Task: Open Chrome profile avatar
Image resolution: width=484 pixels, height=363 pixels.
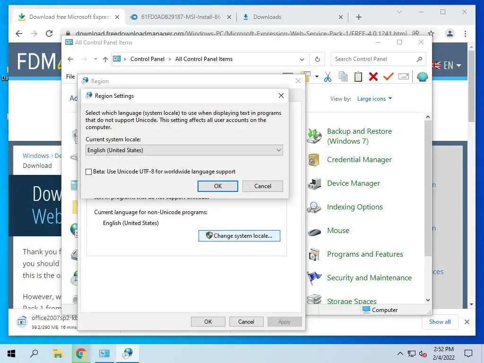Action: tap(450, 34)
